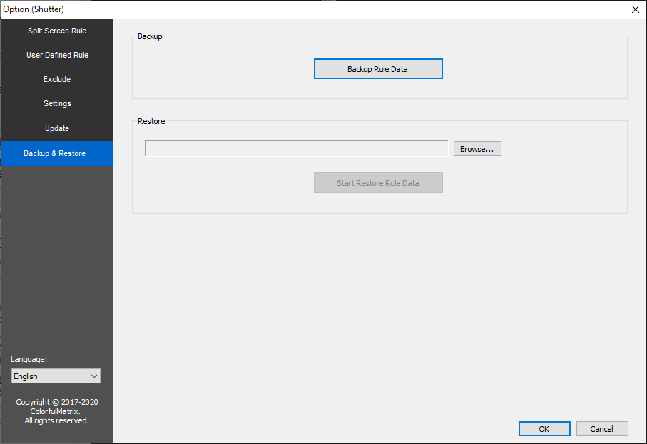
Task: Open the Language combo box showing English
Action: pos(49,376)
